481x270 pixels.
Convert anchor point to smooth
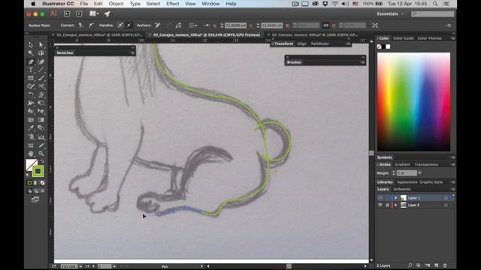pyautogui.click(x=91, y=25)
